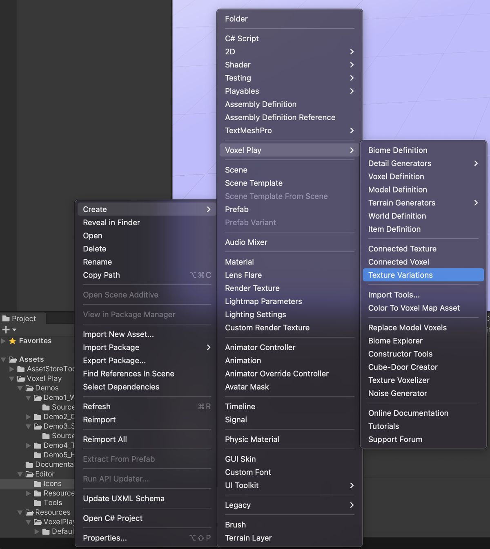Choose Noise Generator tool entry
This screenshot has width=490, height=549.
click(x=397, y=393)
